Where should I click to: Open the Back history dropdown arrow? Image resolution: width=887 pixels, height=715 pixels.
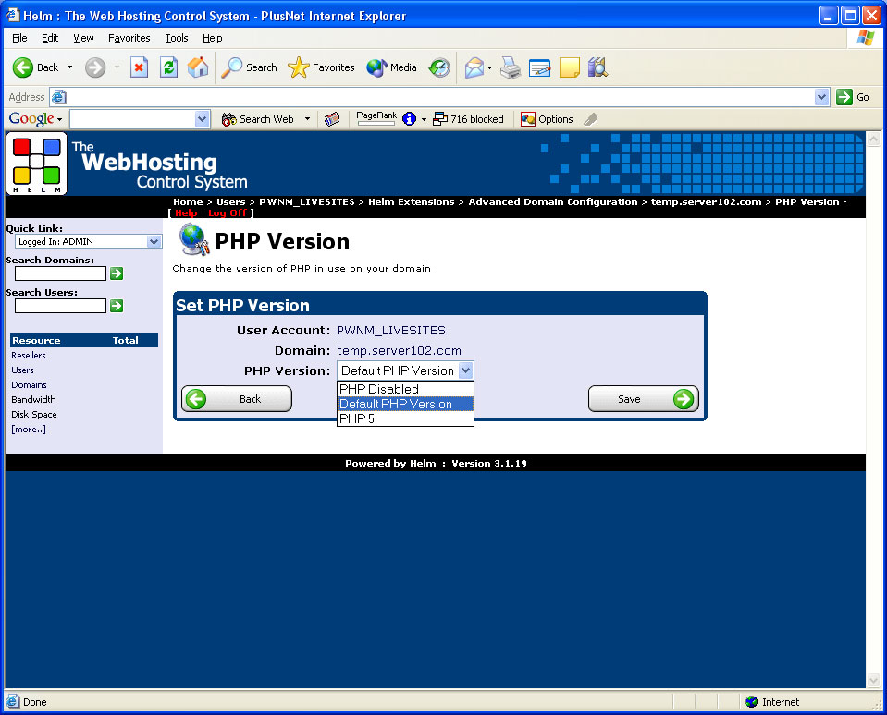69,67
